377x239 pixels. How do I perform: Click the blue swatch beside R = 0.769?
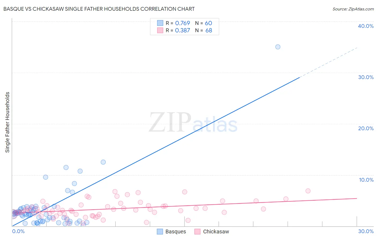tap(160, 23)
